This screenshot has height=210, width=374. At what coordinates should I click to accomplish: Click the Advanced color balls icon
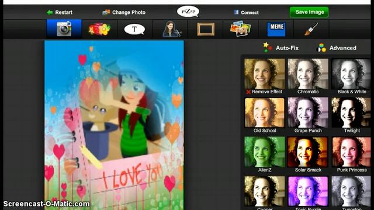coord(321,48)
